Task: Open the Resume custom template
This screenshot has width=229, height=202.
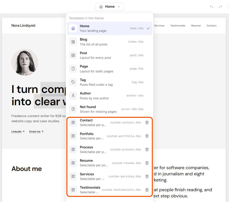Action: [x=110, y=163]
